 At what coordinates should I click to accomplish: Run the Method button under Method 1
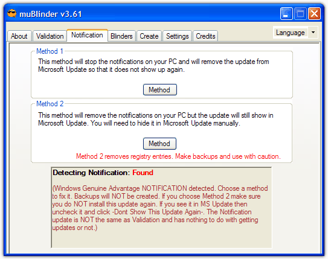(x=160, y=90)
